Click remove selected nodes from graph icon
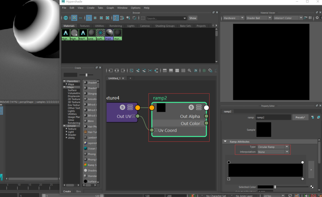This screenshot has height=197, width=322. [x=144, y=71]
